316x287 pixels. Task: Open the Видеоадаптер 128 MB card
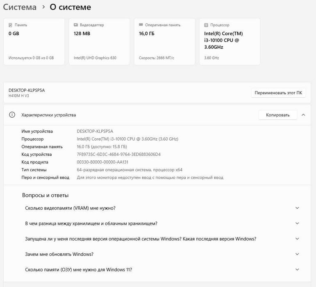click(x=99, y=41)
